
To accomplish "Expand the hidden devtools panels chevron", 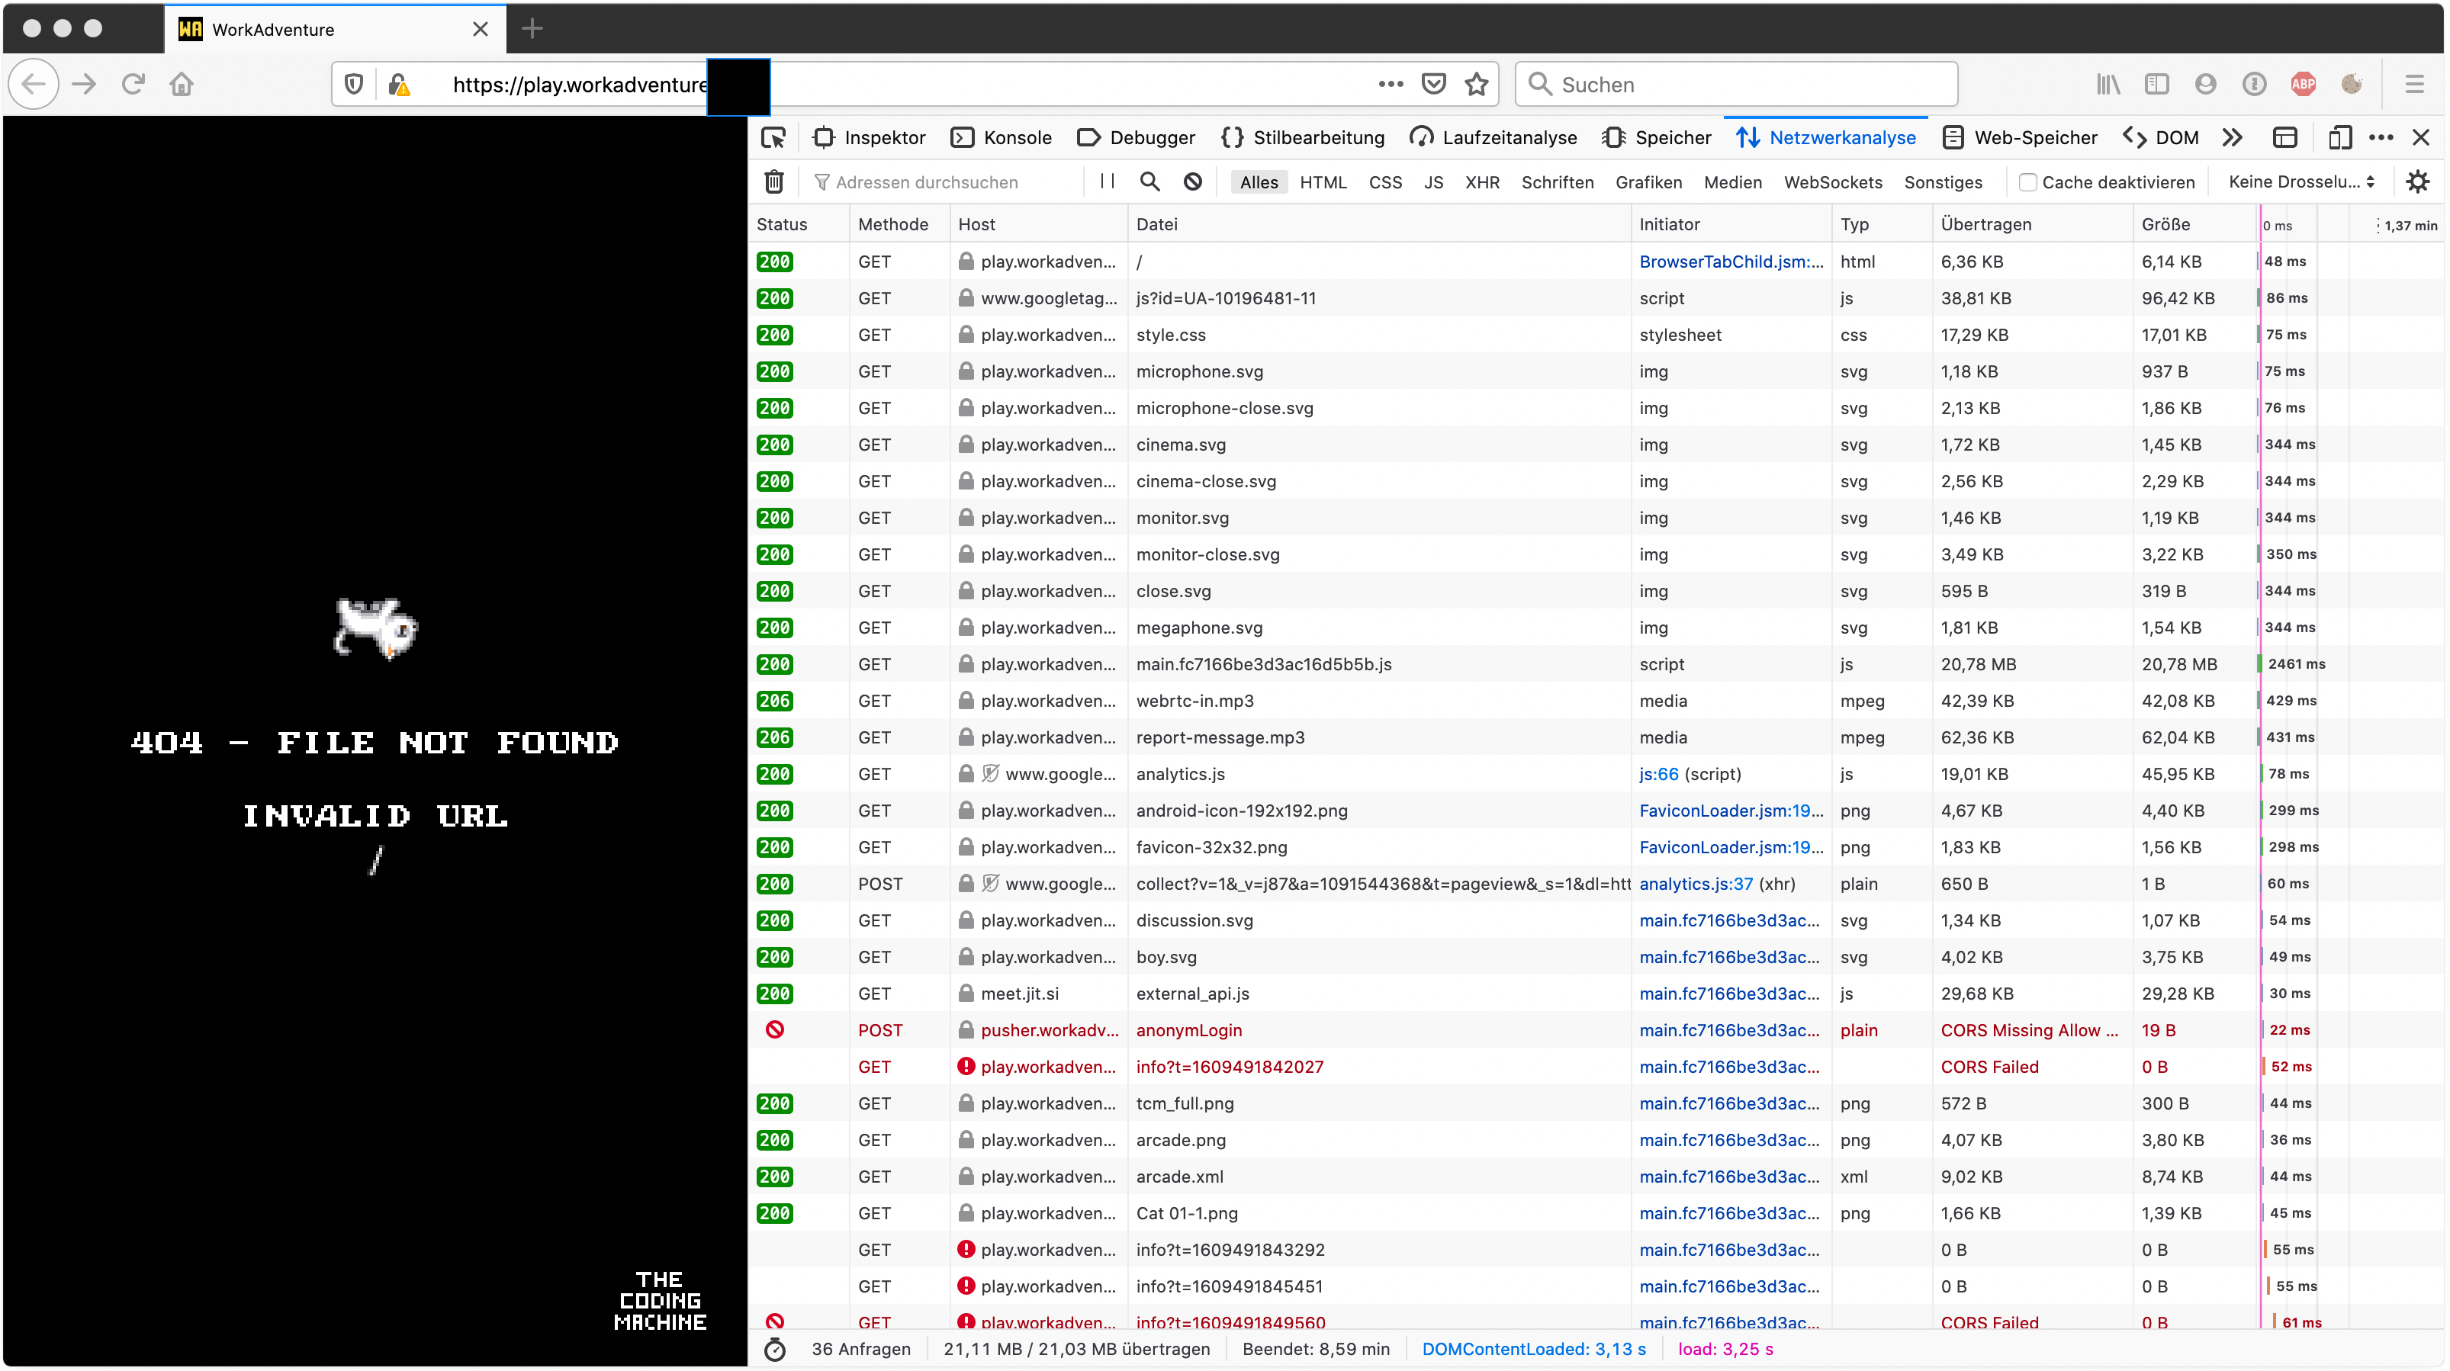I will pos(2232,137).
